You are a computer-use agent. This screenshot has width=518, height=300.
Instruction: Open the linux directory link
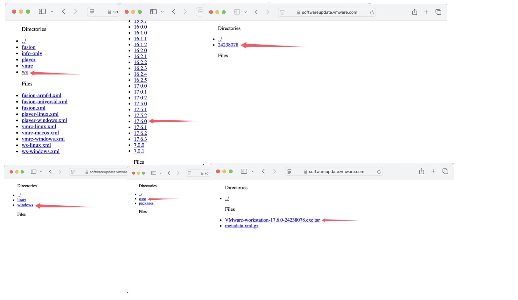(22, 200)
